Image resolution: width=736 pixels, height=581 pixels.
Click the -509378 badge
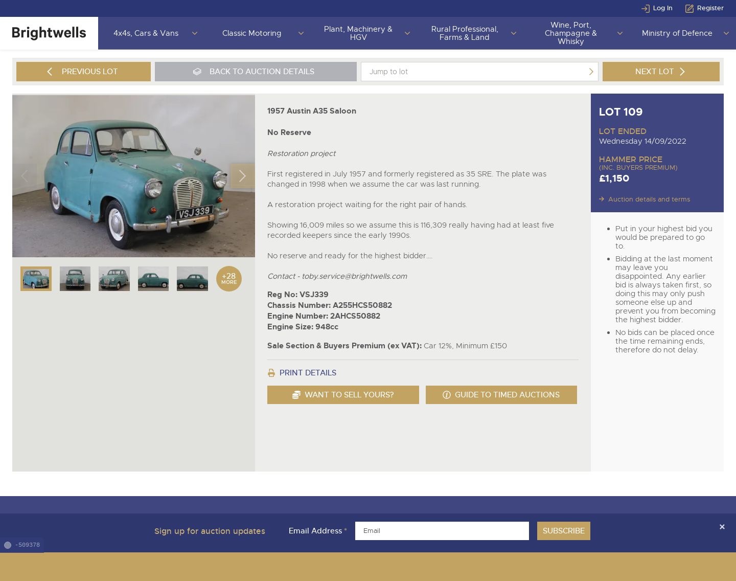coord(22,545)
